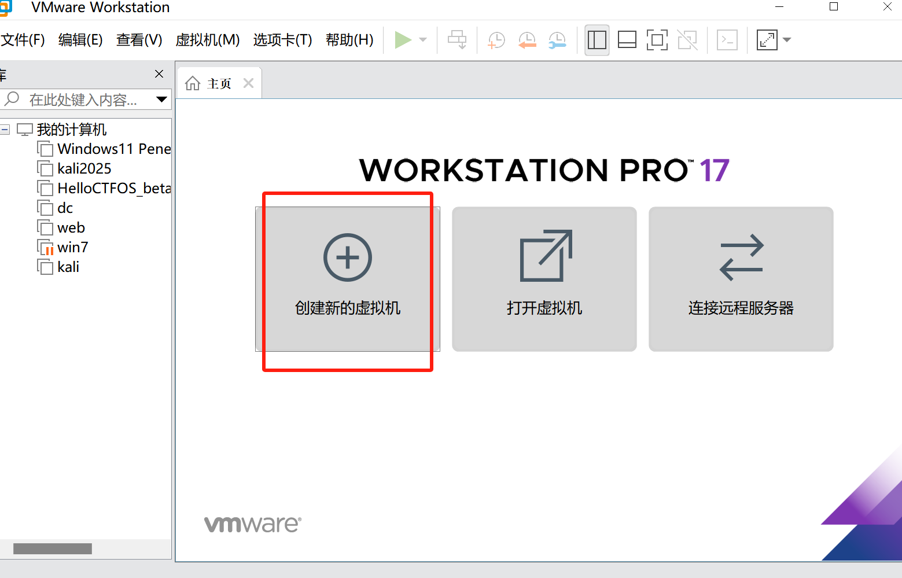Click the take snapshot icon

(x=495, y=40)
